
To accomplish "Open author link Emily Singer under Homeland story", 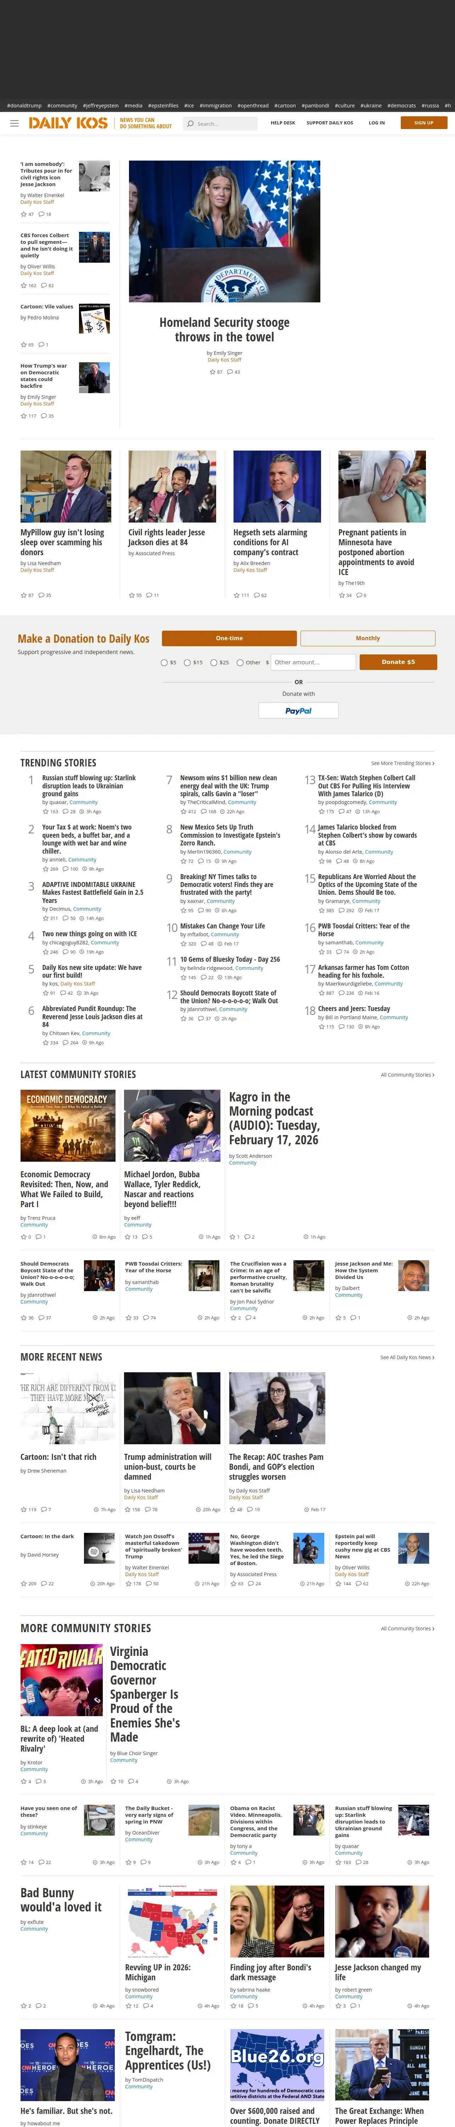I will [x=229, y=353].
